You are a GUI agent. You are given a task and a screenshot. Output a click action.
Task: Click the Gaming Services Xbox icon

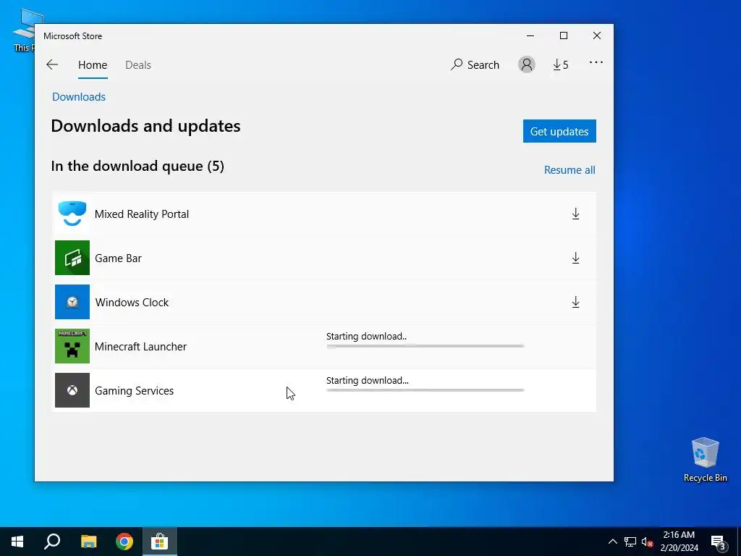(72, 390)
